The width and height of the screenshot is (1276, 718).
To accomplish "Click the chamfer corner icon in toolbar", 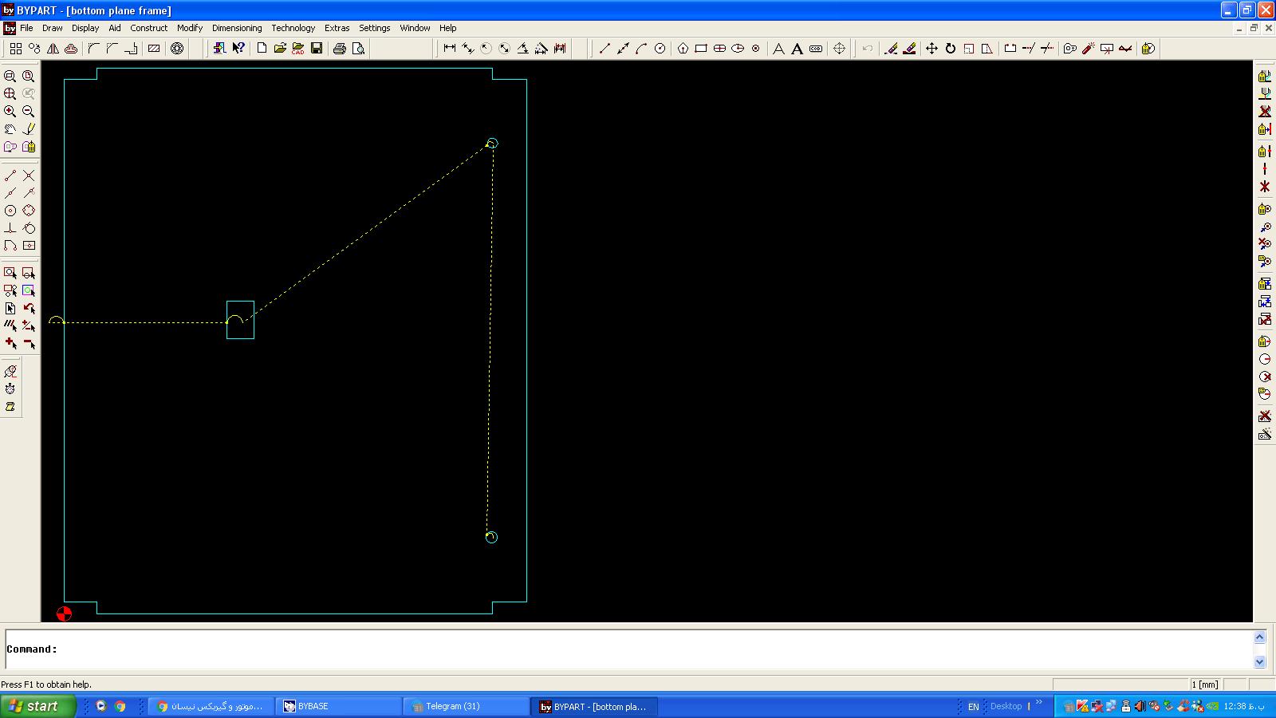I will [112, 49].
